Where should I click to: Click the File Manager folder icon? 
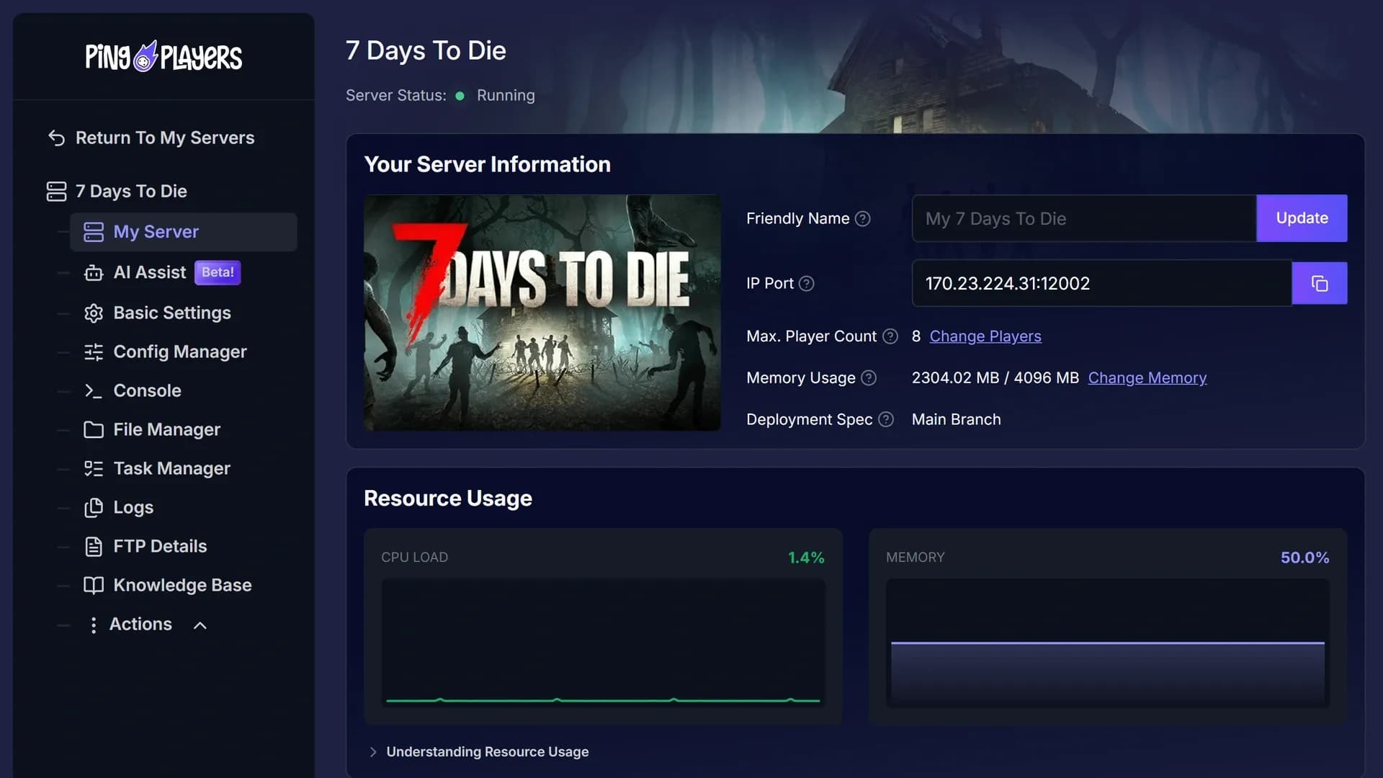tap(94, 429)
